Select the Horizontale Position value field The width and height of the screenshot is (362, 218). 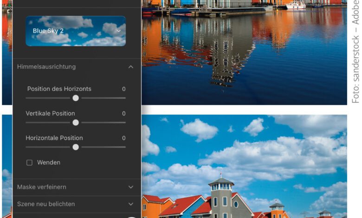pos(123,138)
